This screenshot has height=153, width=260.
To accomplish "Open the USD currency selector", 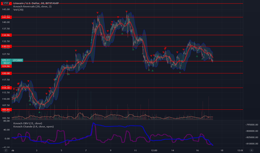I will pyautogui.click(x=6, y=3).
